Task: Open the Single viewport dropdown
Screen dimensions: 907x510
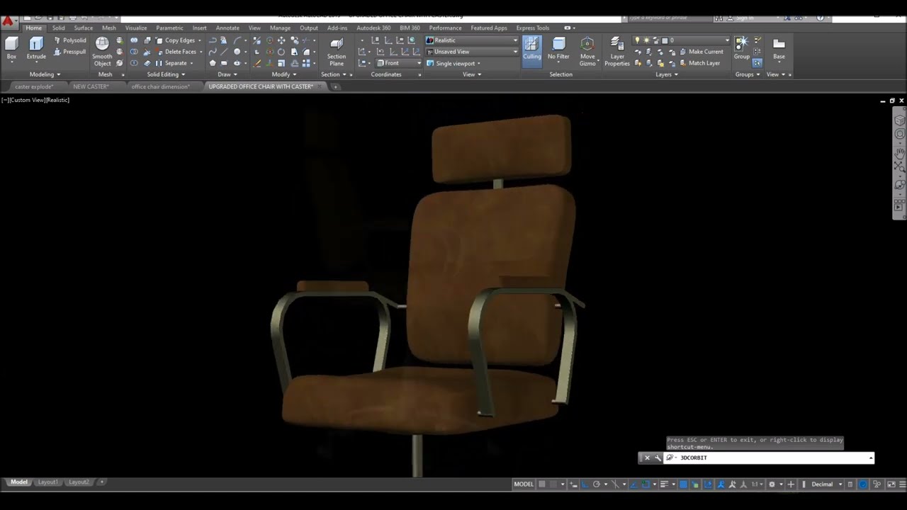Action: click(453, 63)
